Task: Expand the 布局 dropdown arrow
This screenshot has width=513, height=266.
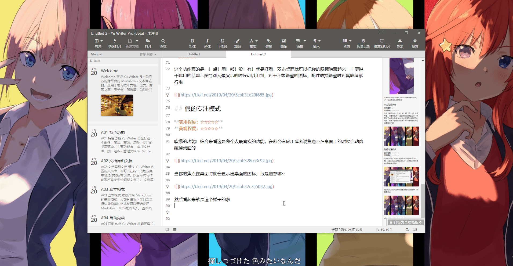Action: point(102,41)
